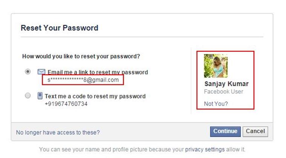The image size is (286, 158).
Task: Click the Continue button
Action: point(225,131)
